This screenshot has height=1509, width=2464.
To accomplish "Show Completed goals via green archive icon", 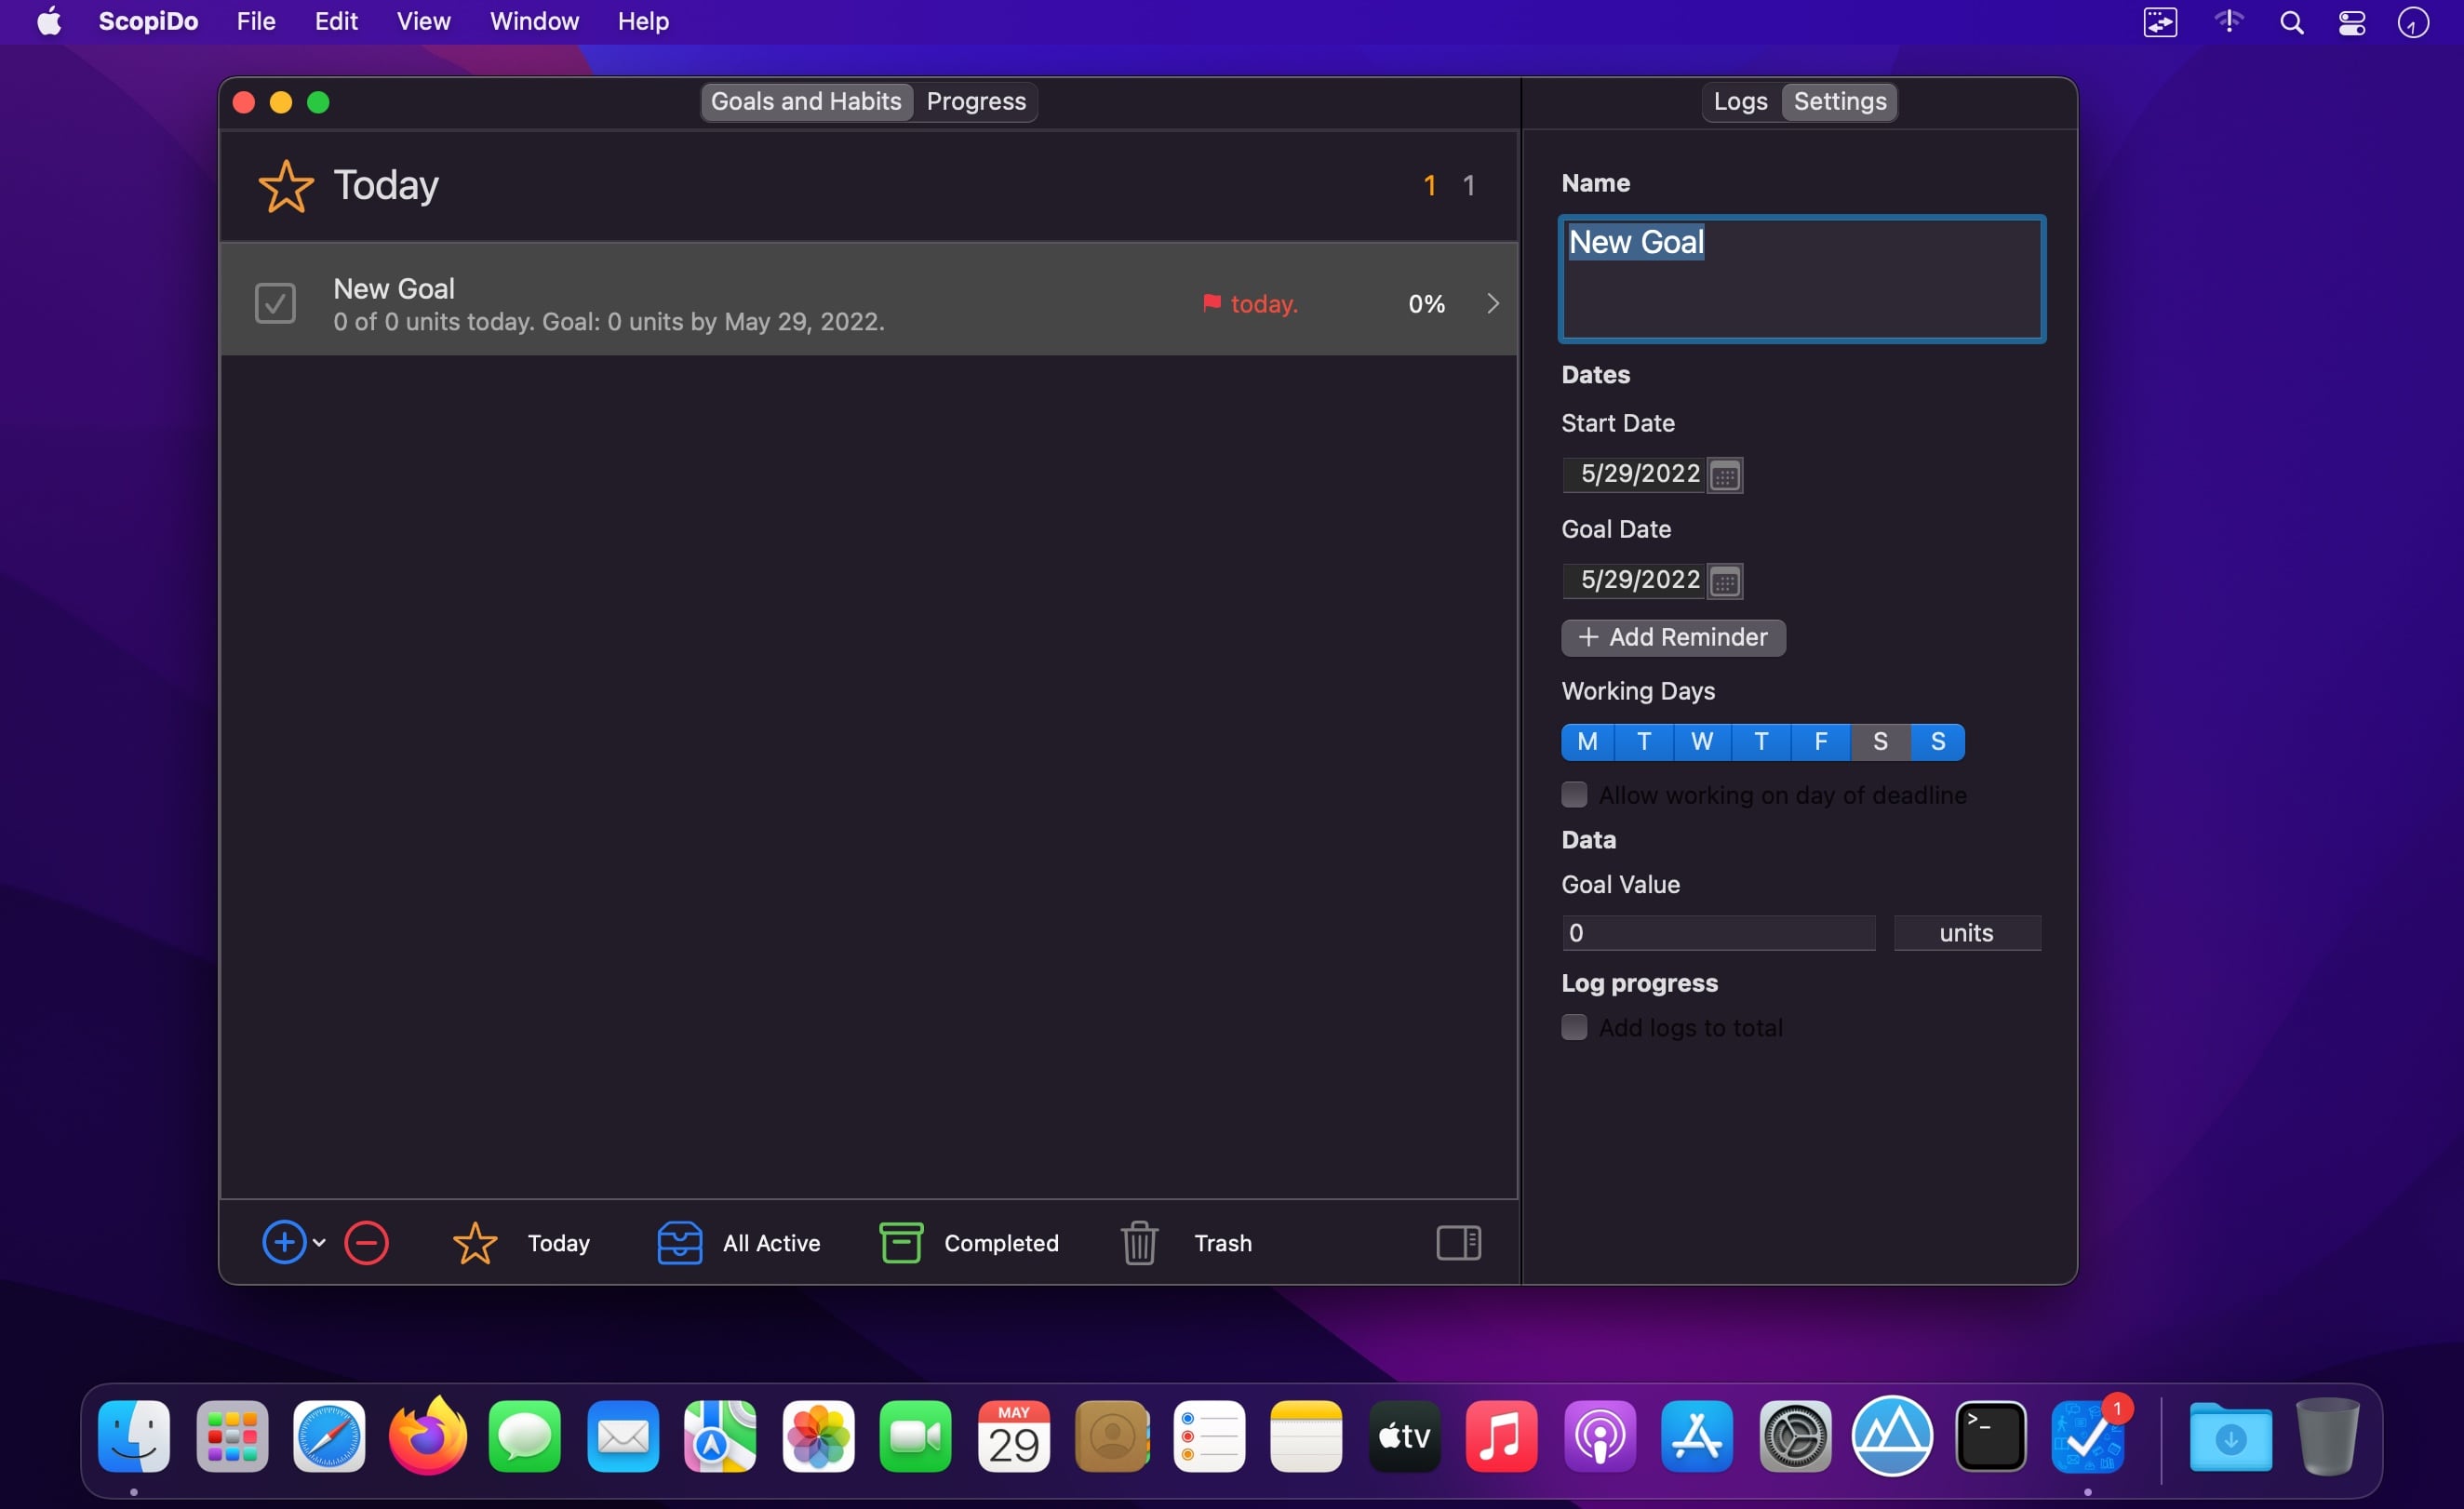I will tap(900, 1242).
